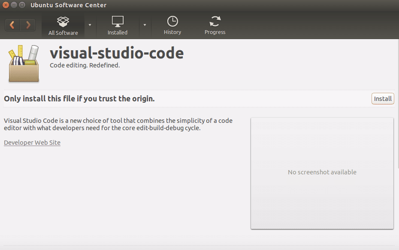The image size is (399, 250).
Task: Click the visual-studio-code package icon
Action: click(x=24, y=64)
